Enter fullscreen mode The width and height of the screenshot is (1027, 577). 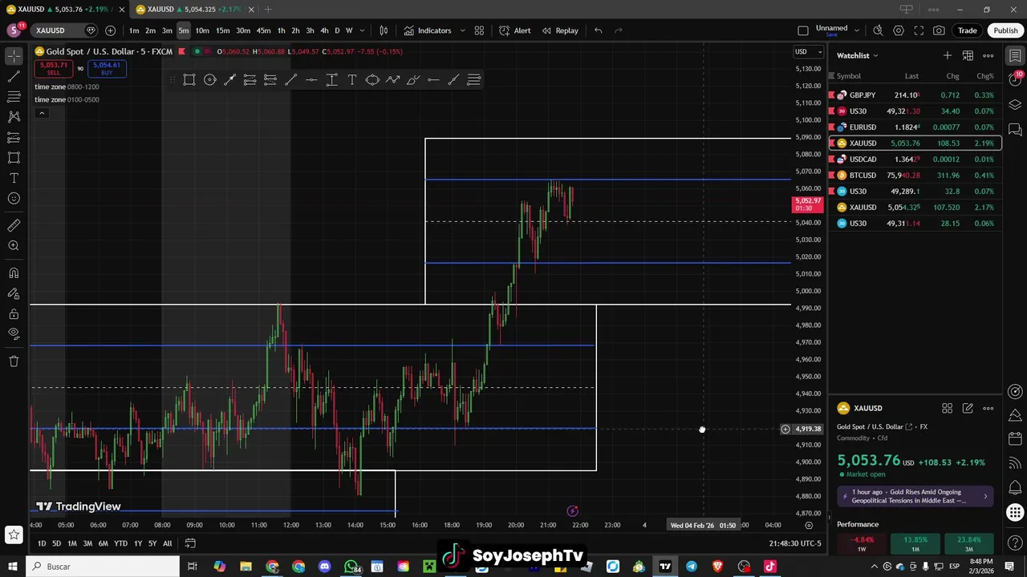919,30
